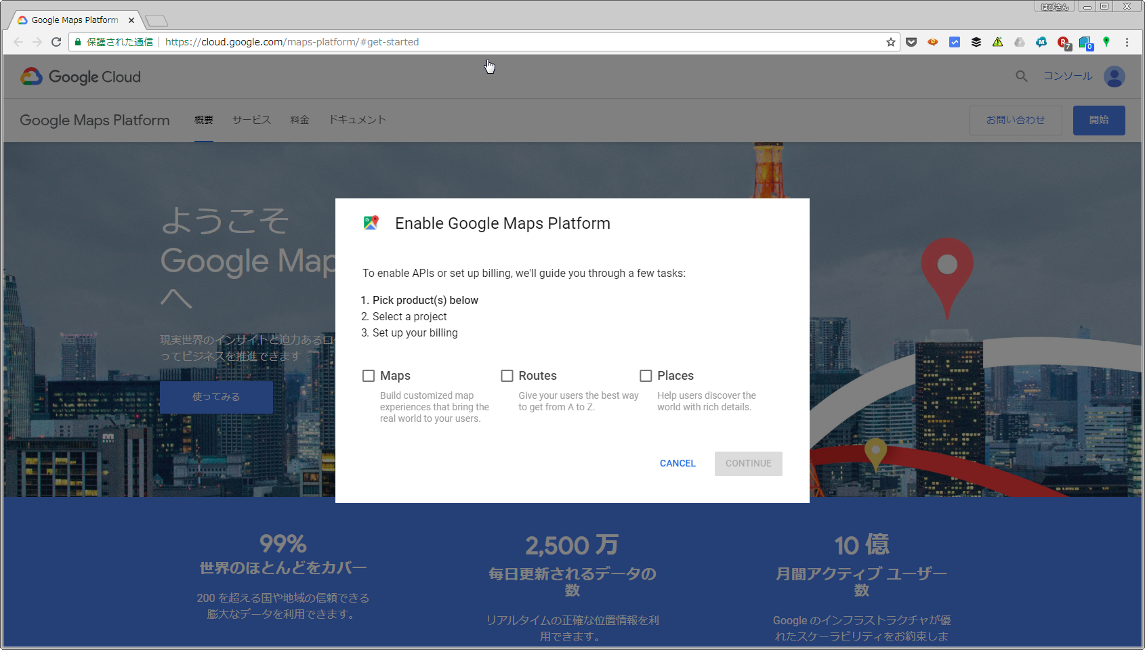Viewport: 1145px width, 650px height.
Task: Click the '10 億' statistic text
Action: (862, 545)
